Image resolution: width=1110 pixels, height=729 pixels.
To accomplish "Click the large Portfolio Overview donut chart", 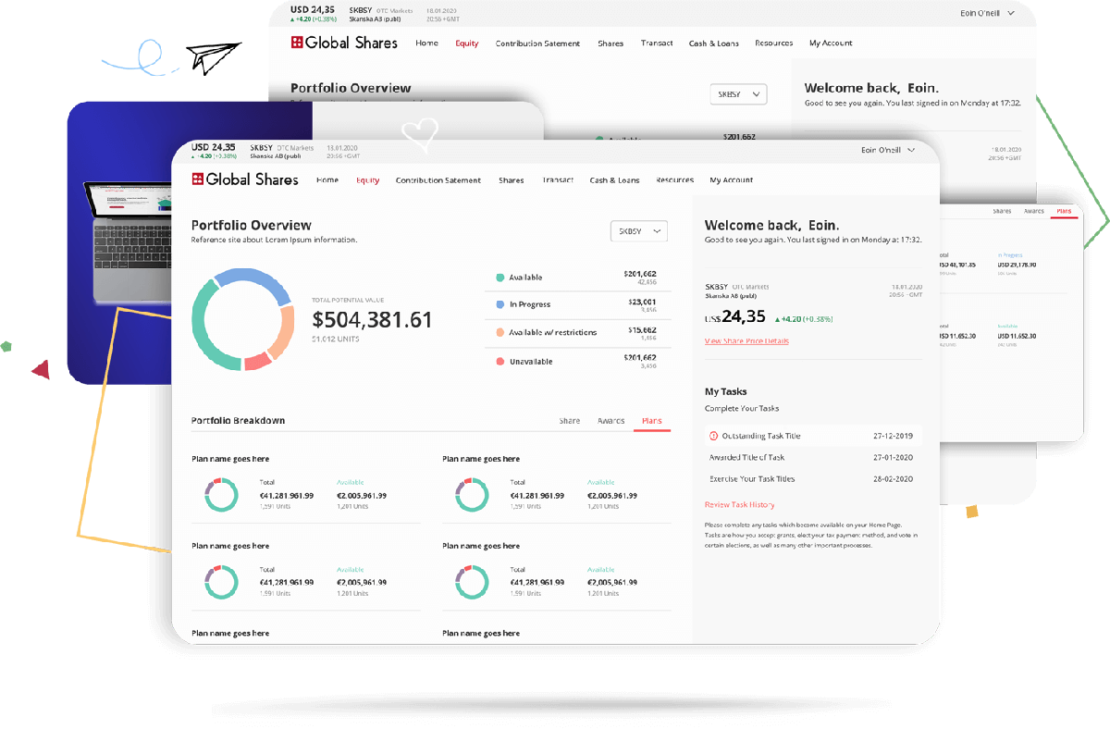I will (x=242, y=320).
